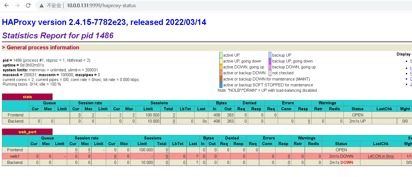Click web_port Frontend row label

coord(15,150)
